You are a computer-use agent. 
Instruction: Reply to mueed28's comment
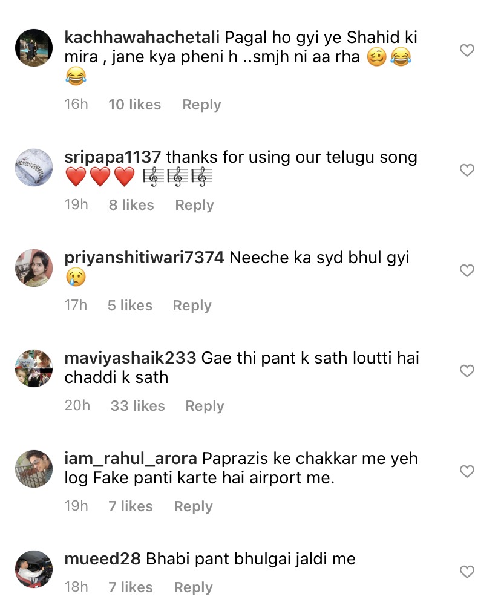[x=193, y=587]
